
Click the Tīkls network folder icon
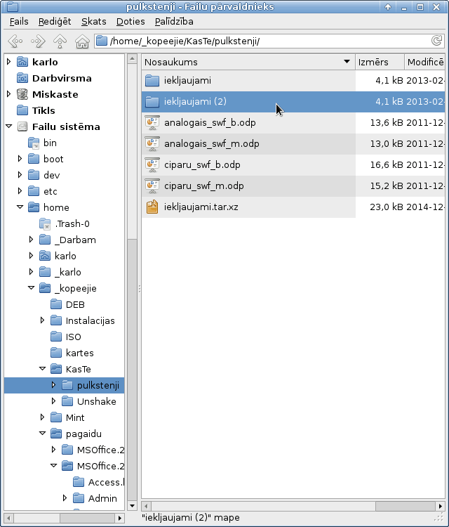[22, 110]
